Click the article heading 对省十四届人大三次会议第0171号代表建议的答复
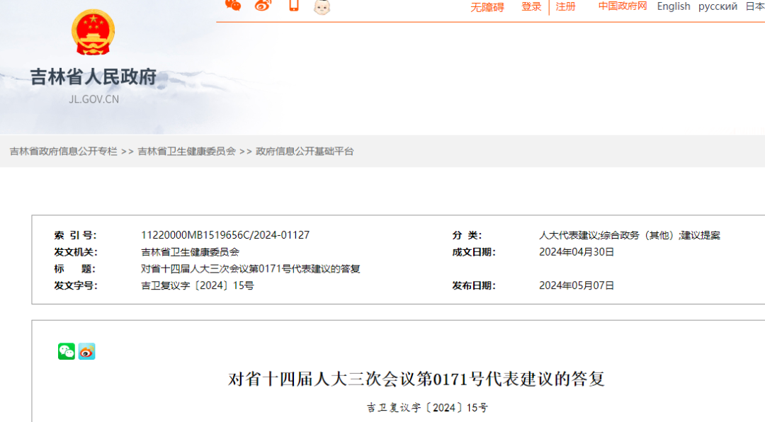The height and width of the screenshot is (422, 765). (x=416, y=379)
